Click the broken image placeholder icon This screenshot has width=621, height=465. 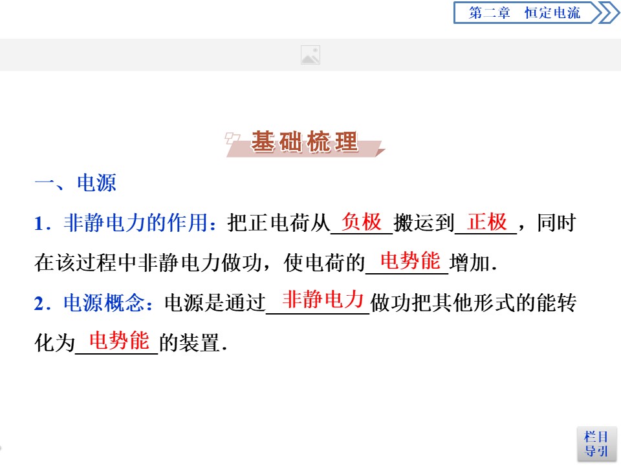(x=310, y=56)
